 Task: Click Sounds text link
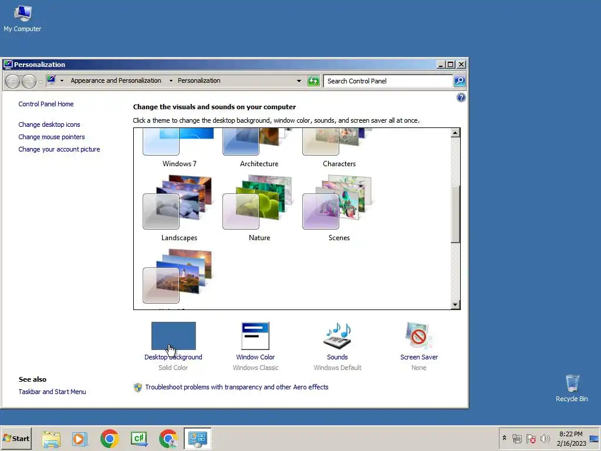[x=337, y=357]
